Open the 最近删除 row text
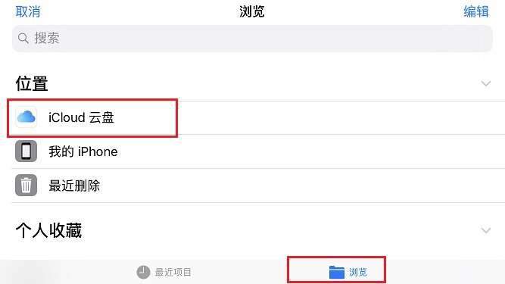Image resolution: width=505 pixels, height=284 pixels. (74, 186)
